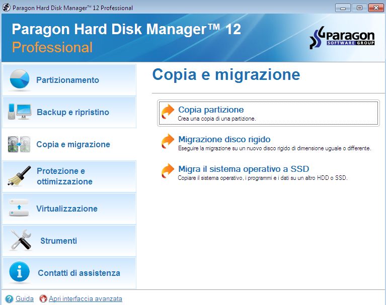The image size is (386, 305).
Task: Start Migra il sistema operativo a SSD
Action: click(x=244, y=169)
